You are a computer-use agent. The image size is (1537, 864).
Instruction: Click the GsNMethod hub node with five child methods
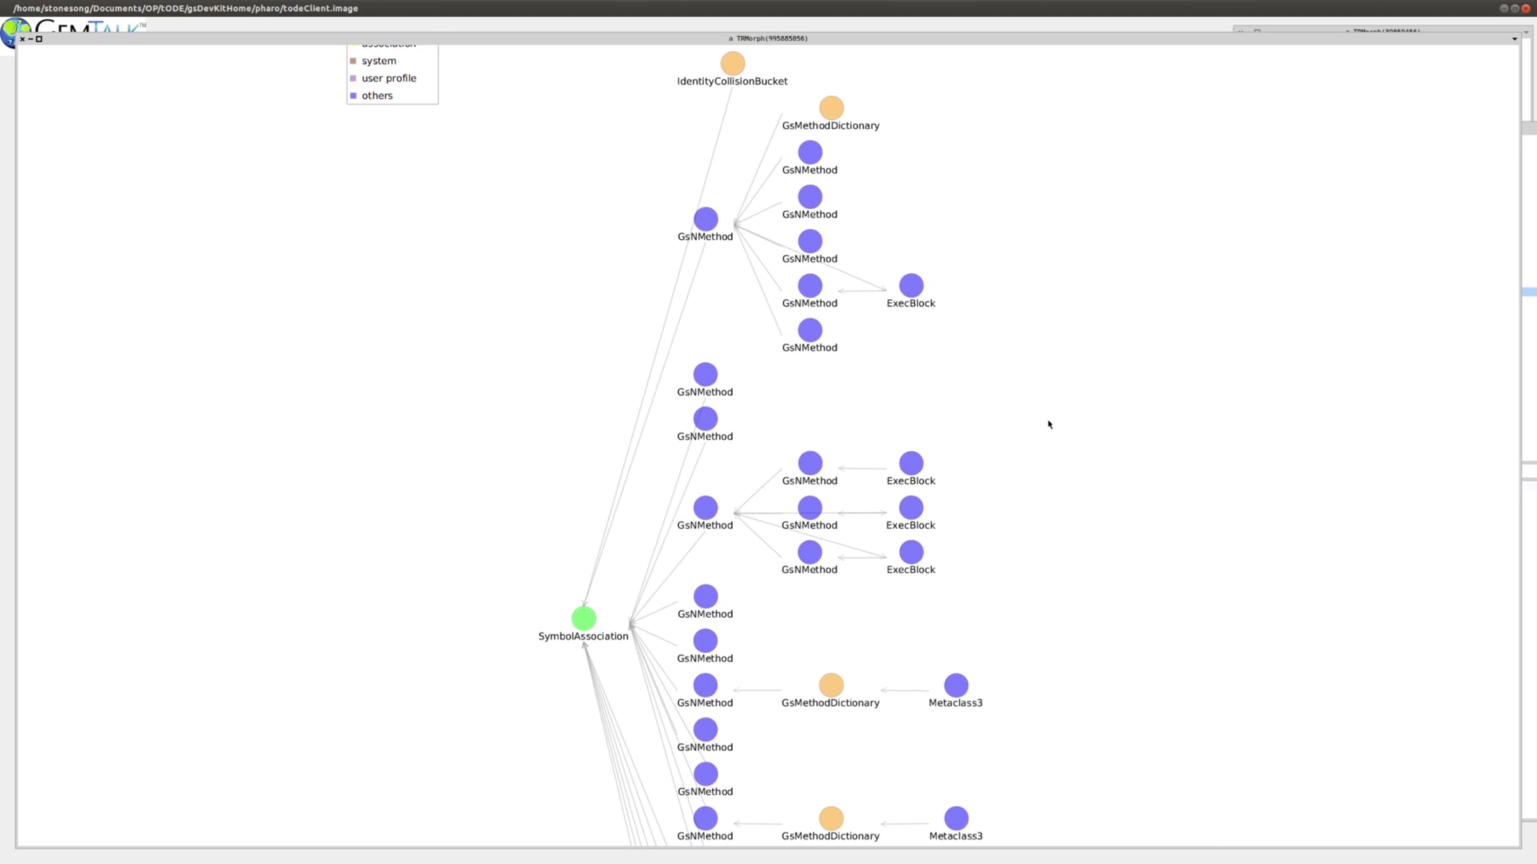pos(706,219)
